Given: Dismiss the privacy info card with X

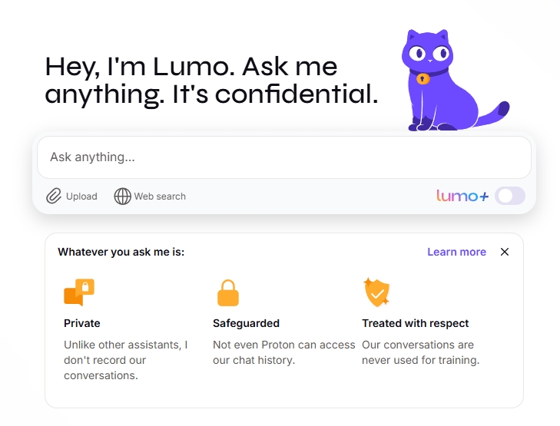Looking at the screenshot, I should pyautogui.click(x=505, y=252).
